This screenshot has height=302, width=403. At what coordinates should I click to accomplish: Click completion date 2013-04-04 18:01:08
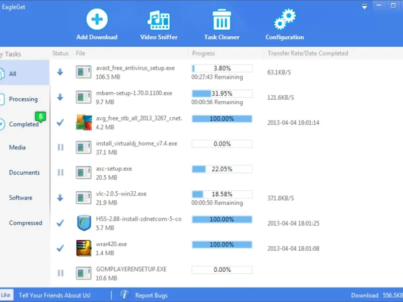(x=293, y=248)
